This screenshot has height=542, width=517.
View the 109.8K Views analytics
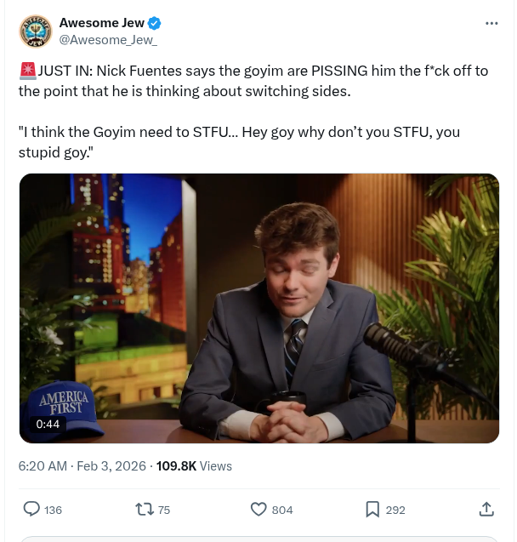coord(194,465)
